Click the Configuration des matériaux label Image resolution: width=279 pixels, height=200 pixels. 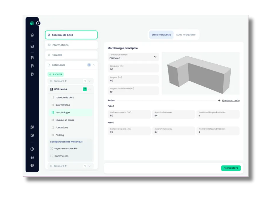[x=66, y=142]
